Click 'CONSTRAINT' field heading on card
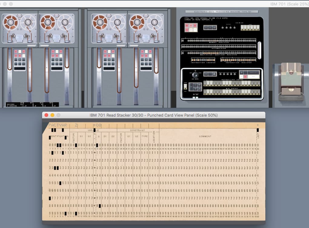This screenshot has height=228, width=309. tap(137, 131)
